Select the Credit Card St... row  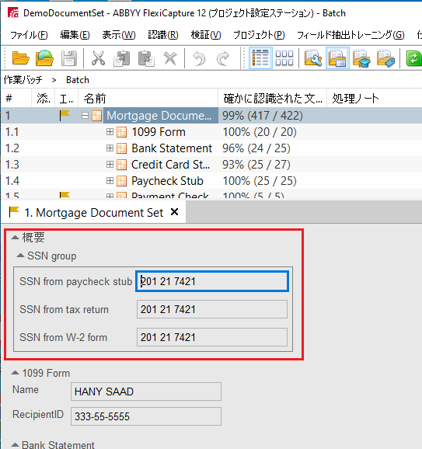tap(211, 165)
